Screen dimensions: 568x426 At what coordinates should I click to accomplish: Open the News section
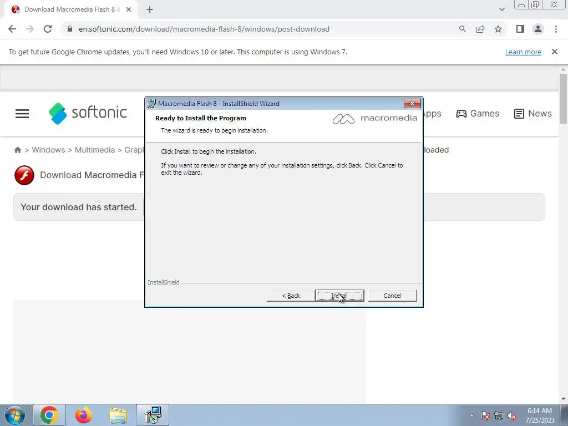(x=533, y=113)
